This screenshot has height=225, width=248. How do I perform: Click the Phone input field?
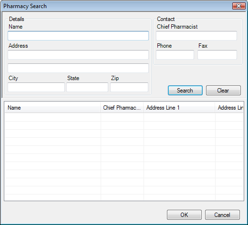tap(175, 55)
